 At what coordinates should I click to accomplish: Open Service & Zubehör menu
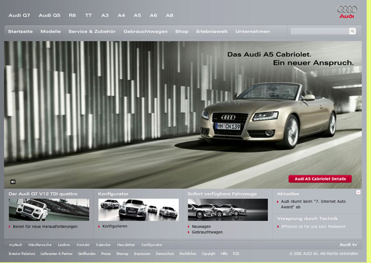(x=92, y=31)
